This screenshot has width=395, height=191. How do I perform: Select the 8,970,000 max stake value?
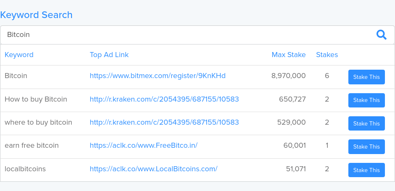[x=288, y=76]
